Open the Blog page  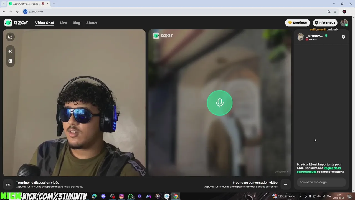[77, 23]
